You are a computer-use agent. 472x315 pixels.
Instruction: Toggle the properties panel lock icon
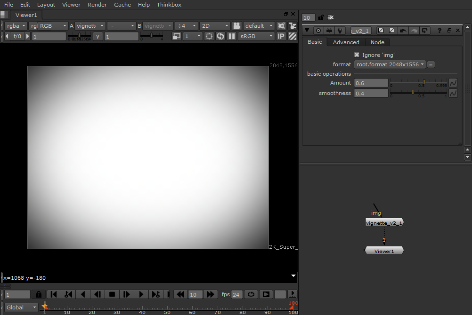point(321,17)
